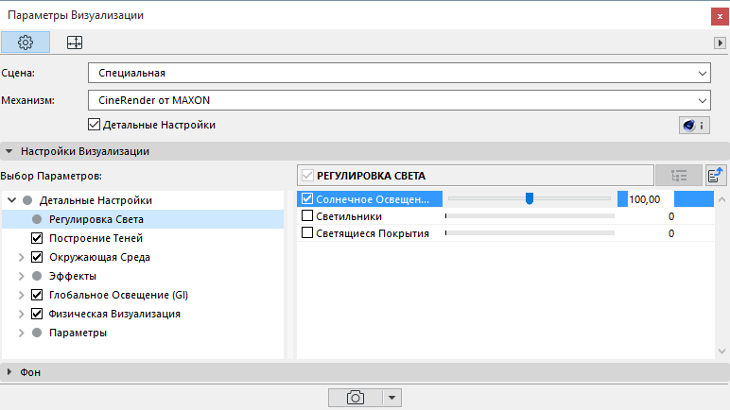Select the Физическая Визуализация row label
Viewport: 730px width, 410px height.
click(x=114, y=314)
